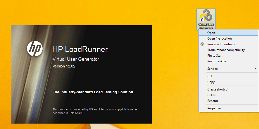Viewport: 259px width, 129px height.
Task: Click the Virtual User Generator shortcut label
Action: pos(206,26)
